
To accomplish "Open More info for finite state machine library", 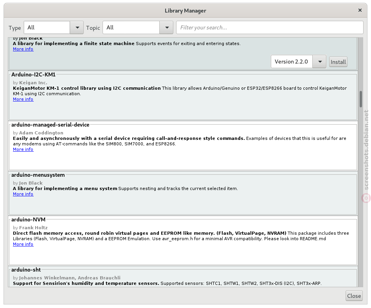I will pos(23,49).
